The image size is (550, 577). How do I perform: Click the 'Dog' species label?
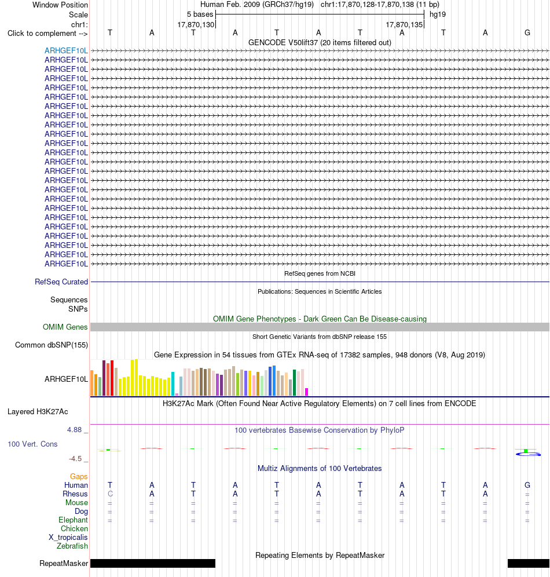[x=81, y=512]
